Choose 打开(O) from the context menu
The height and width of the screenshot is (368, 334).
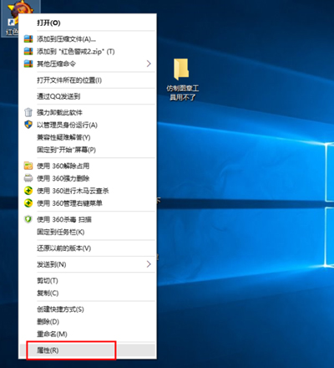[x=87, y=23]
